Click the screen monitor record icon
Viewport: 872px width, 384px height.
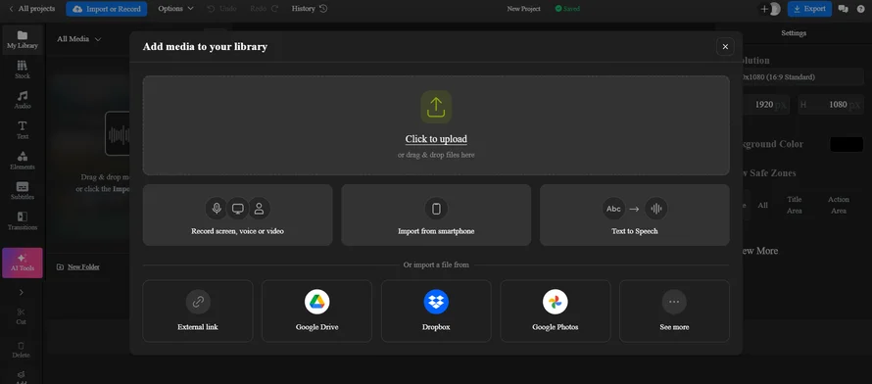(238, 209)
